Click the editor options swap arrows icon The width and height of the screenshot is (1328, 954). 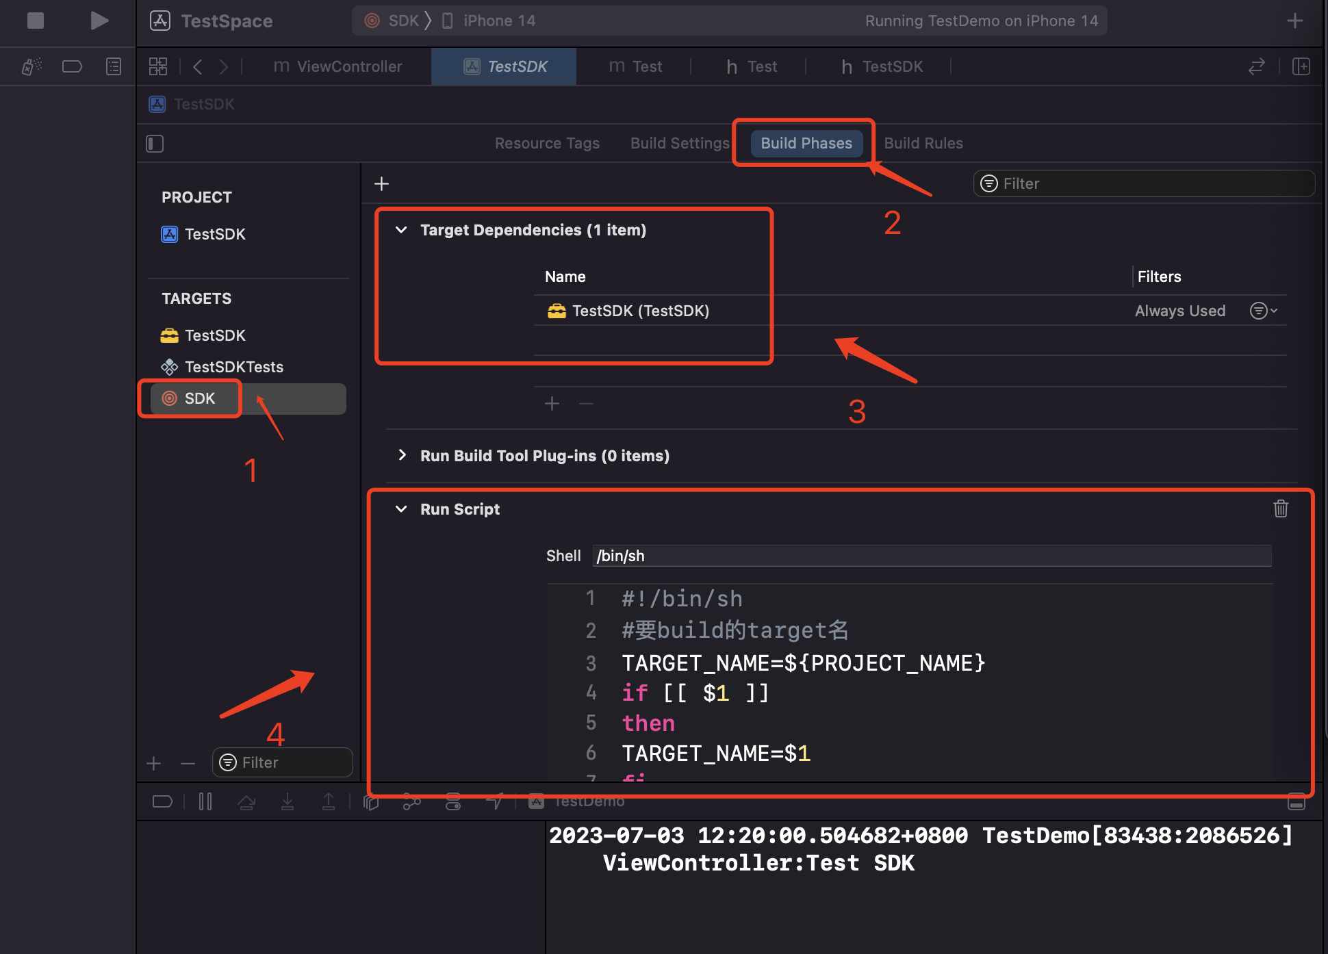1257,66
